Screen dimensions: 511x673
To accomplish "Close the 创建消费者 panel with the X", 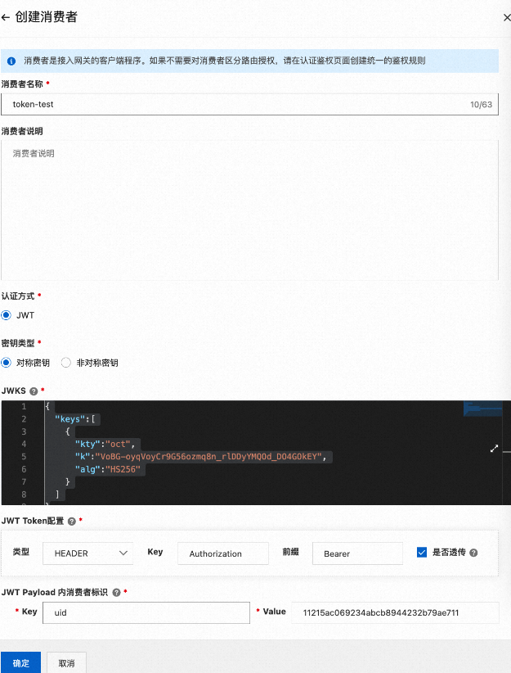I will click(x=507, y=17).
